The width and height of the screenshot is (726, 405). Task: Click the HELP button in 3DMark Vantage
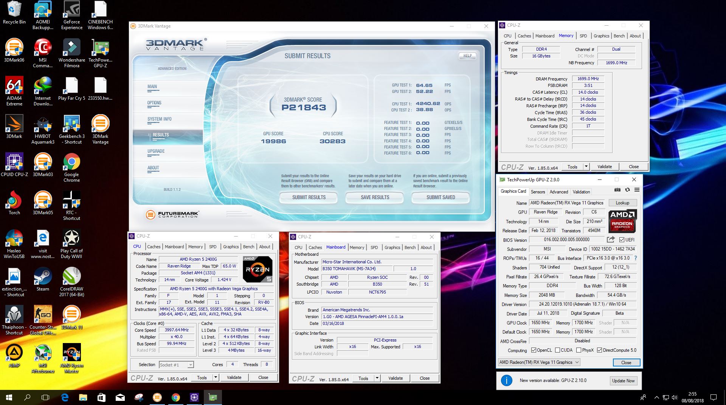pos(467,56)
